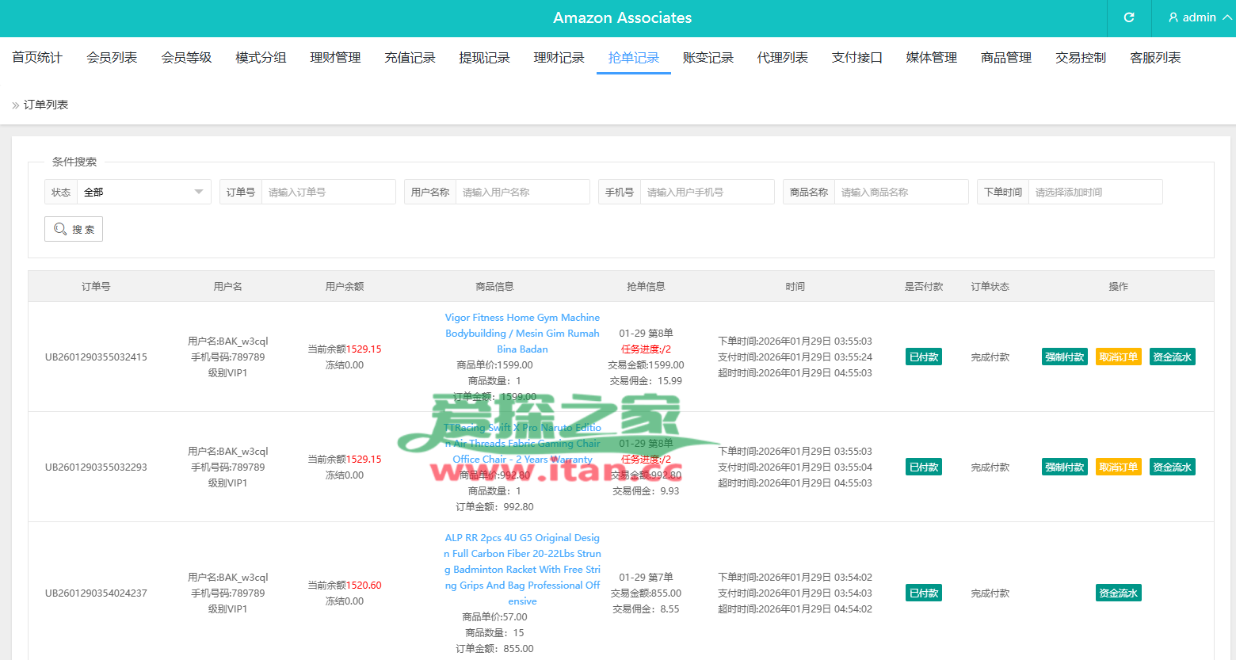
Task: Click orange 取消订单 on first order
Action: click(x=1118, y=357)
